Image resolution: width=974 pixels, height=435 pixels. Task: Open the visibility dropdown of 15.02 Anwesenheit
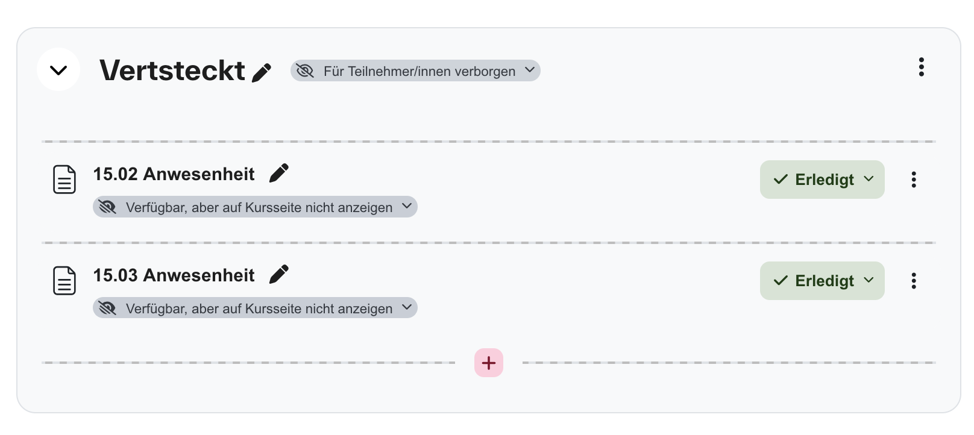(407, 207)
